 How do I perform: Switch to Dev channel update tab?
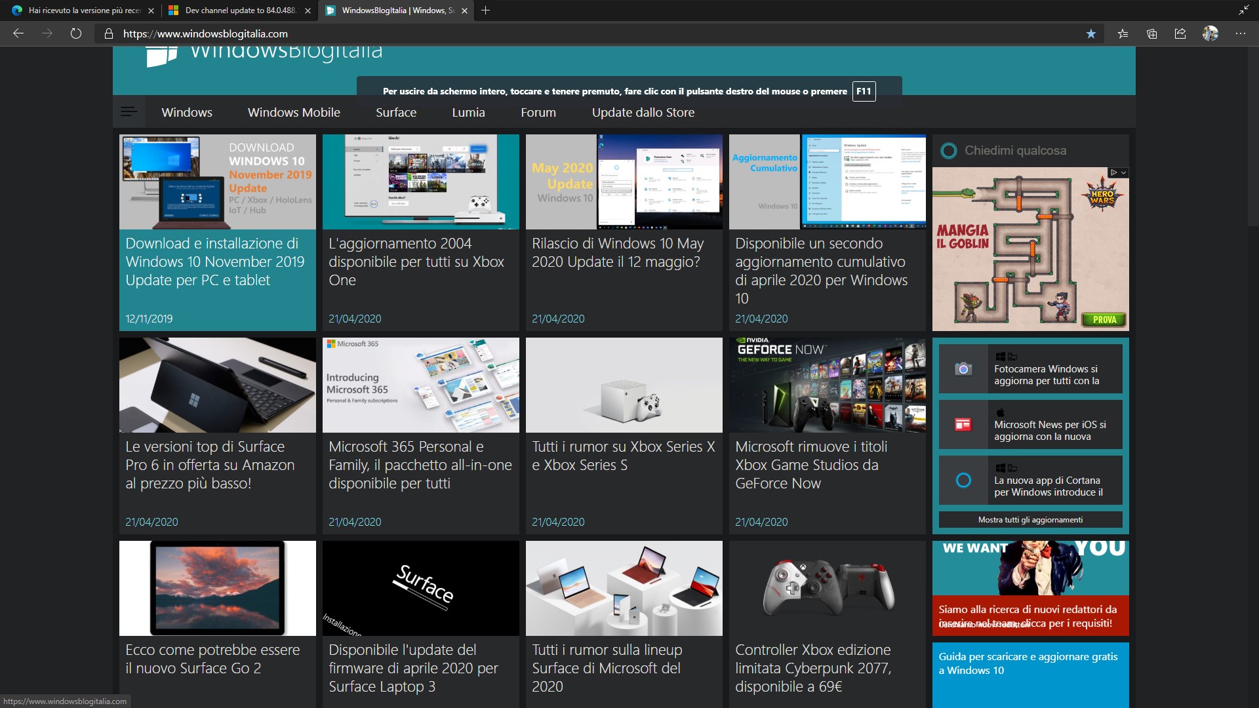coord(240,10)
